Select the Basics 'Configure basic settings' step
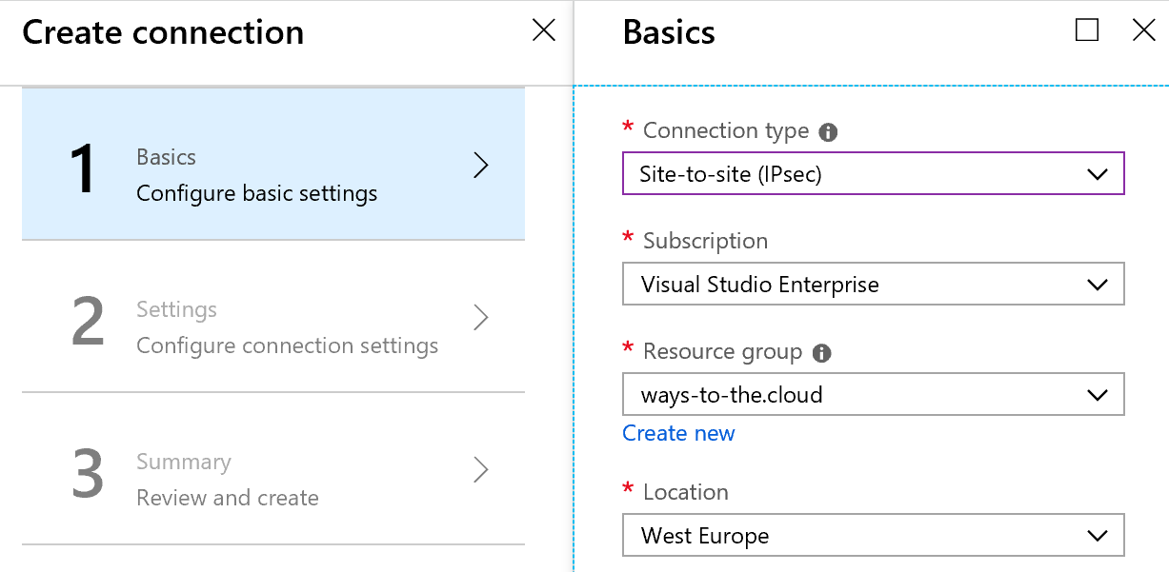Viewport: 1169px width, 572px height. tap(256, 176)
